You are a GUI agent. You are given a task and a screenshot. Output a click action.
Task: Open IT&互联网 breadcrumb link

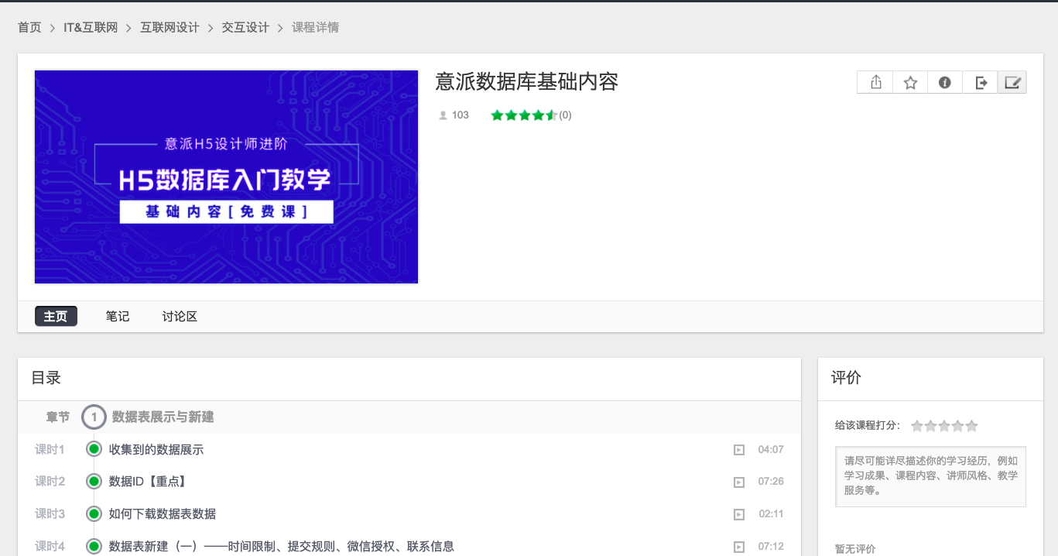[91, 28]
